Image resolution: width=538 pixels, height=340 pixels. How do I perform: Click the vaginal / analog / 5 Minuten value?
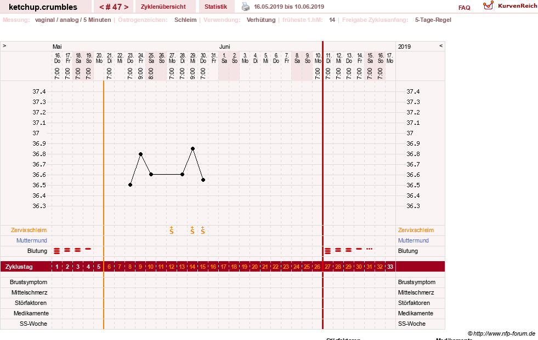[x=73, y=20]
